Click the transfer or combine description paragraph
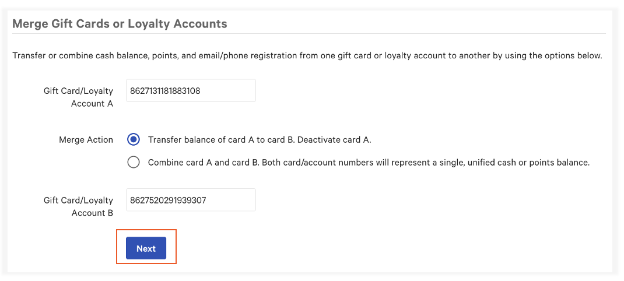The height and width of the screenshot is (281, 624). click(x=307, y=56)
